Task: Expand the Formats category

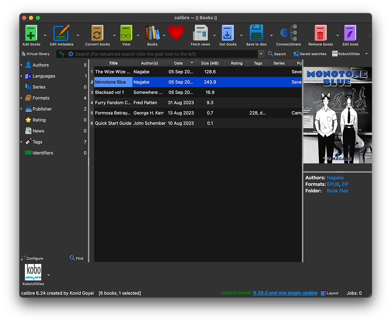Action: (22, 98)
